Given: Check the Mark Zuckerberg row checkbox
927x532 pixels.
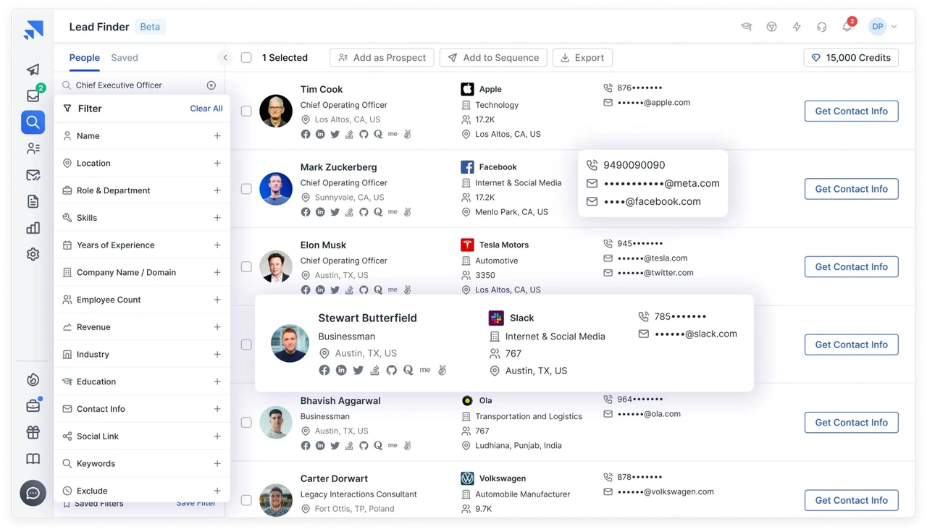Looking at the screenshot, I should tap(246, 189).
